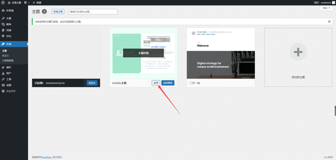
Task: Open the 二〇一九 theme thumbnail
Action: pyautogui.click(x=220, y=53)
